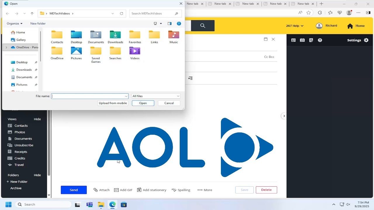Open the More options in compose

tap(205, 190)
